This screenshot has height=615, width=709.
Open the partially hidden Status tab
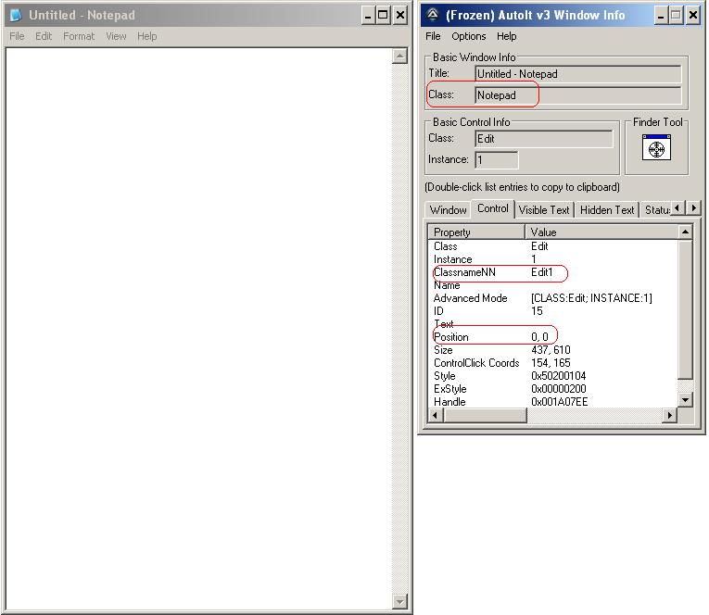coord(656,210)
